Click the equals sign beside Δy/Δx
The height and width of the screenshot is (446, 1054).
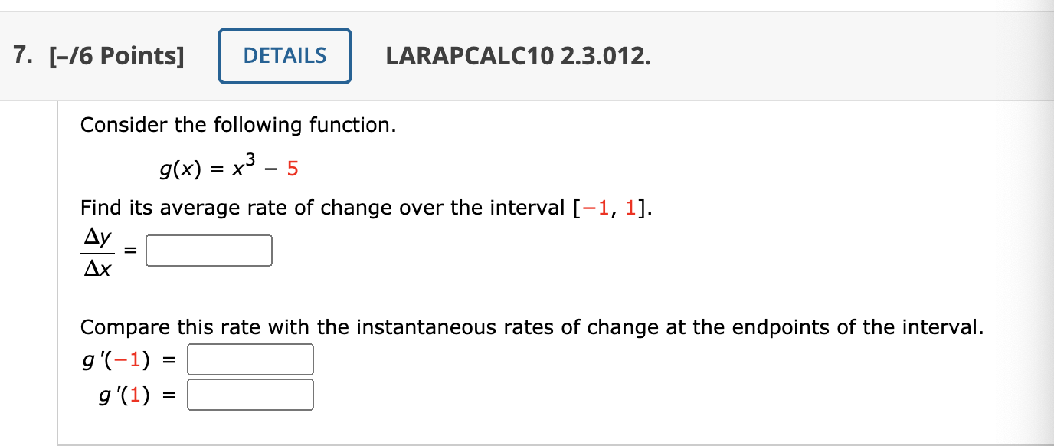(129, 250)
